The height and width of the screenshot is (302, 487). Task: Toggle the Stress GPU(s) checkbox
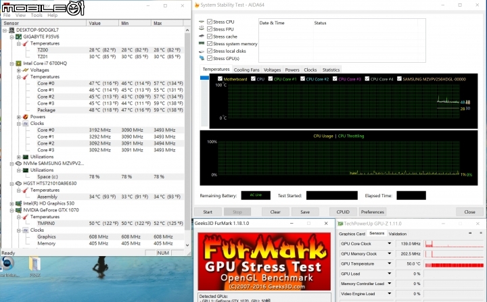click(210, 58)
